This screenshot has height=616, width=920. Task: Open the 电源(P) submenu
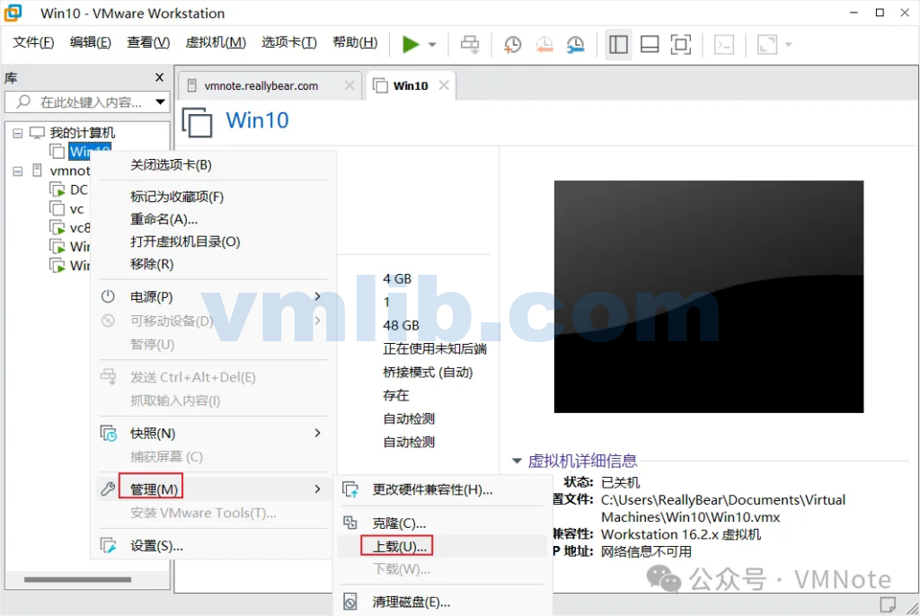click(213, 297)
